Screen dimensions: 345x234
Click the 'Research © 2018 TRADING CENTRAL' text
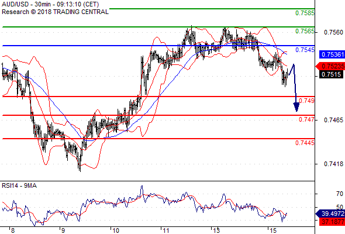click(x=55, y=12)
